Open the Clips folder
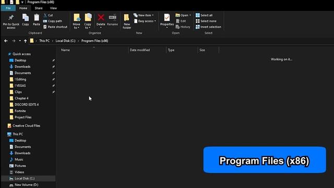 [x=18, y=92]
